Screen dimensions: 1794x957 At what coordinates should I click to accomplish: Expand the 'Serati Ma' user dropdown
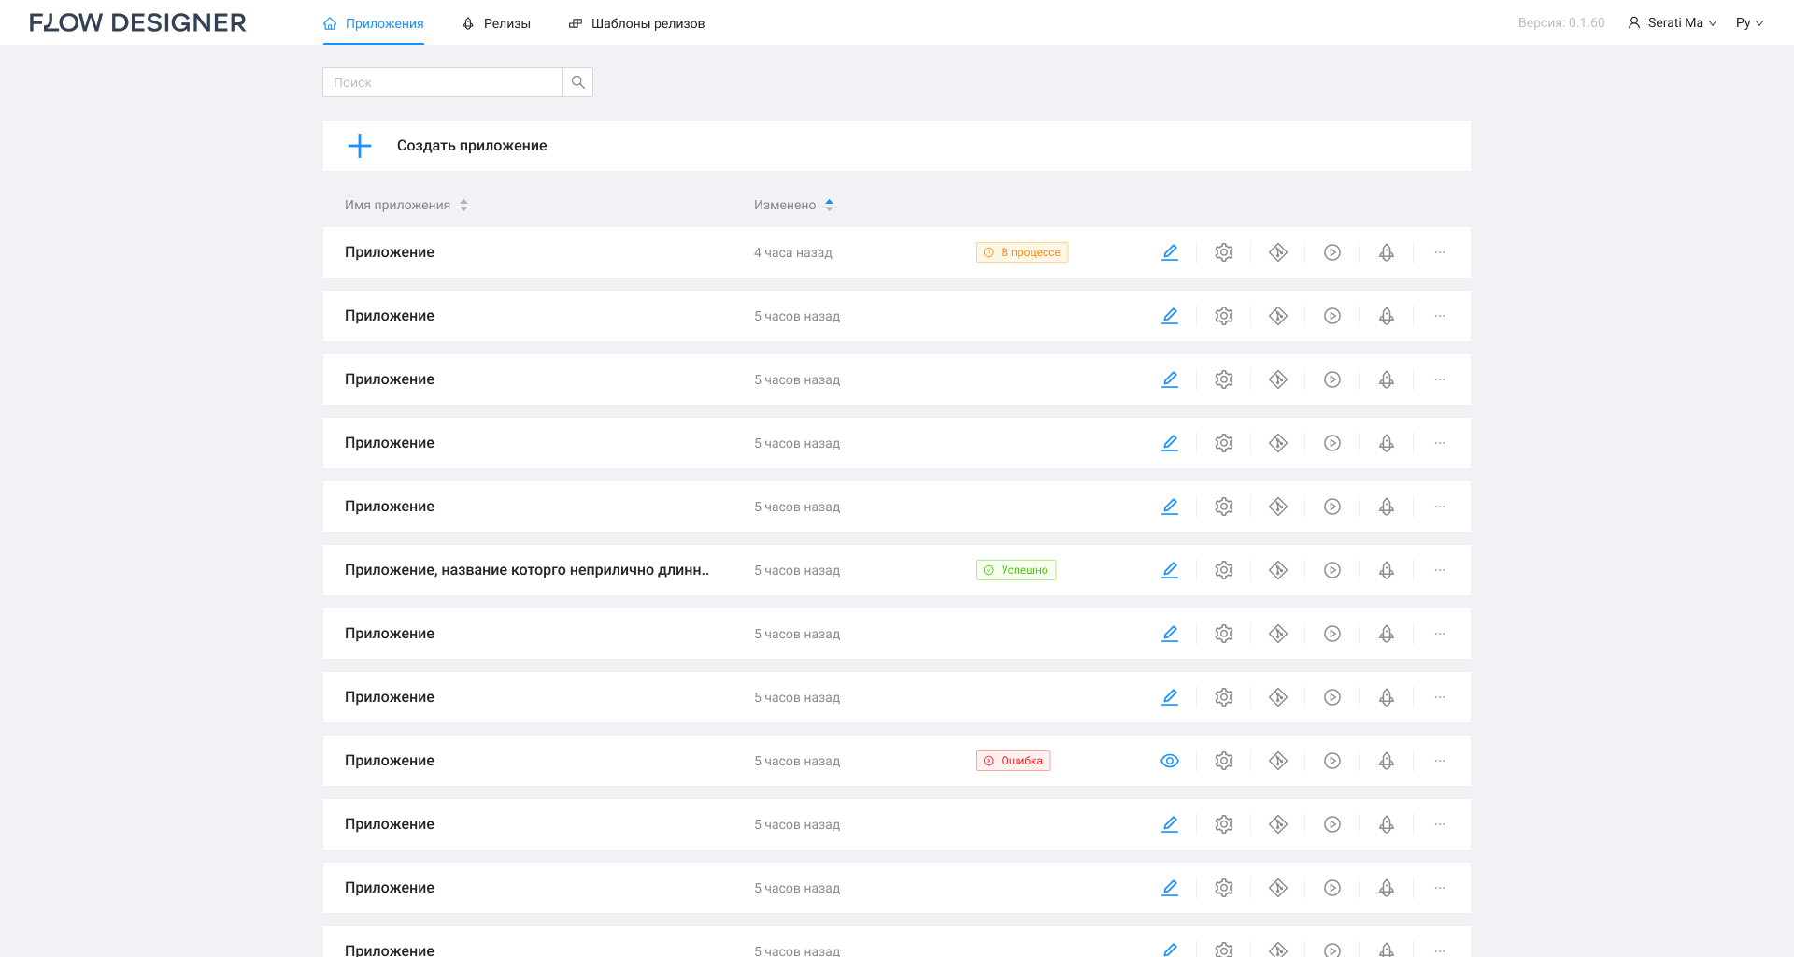tap(1673, 22)
